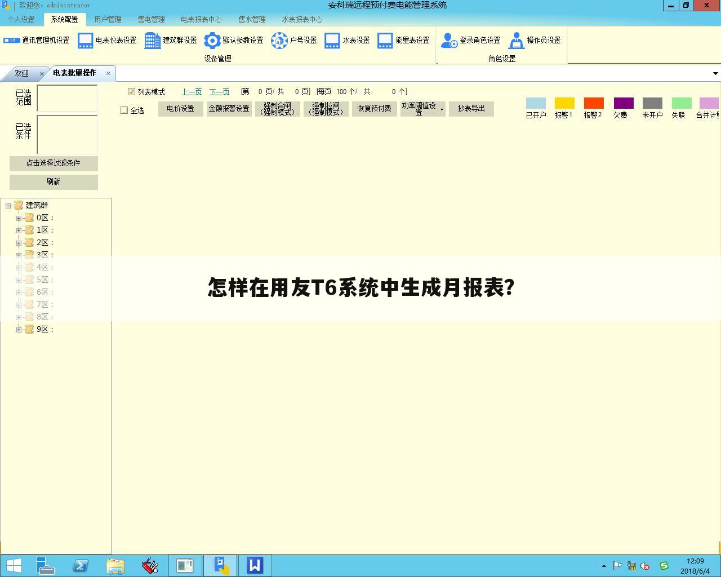This screenshot has height=577, width=721.
Task: Launch PowerShell from taskbar
Action: point(81,565)
